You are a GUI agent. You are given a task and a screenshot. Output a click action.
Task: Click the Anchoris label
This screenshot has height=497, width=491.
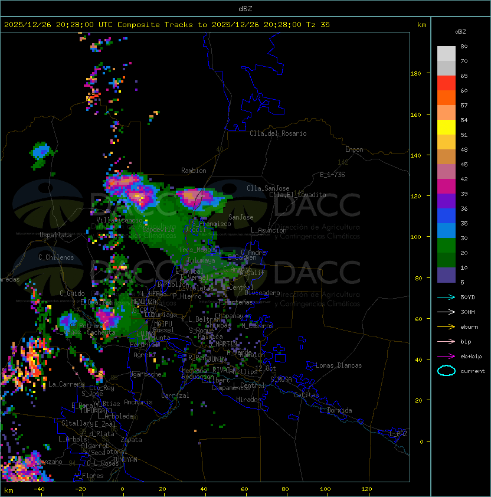coord(138,402)
